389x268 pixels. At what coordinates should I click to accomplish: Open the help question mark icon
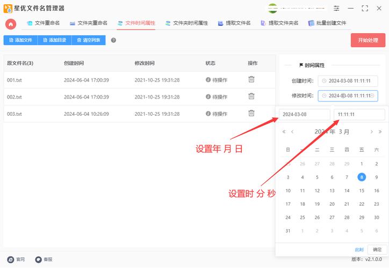tap(113, 40)
